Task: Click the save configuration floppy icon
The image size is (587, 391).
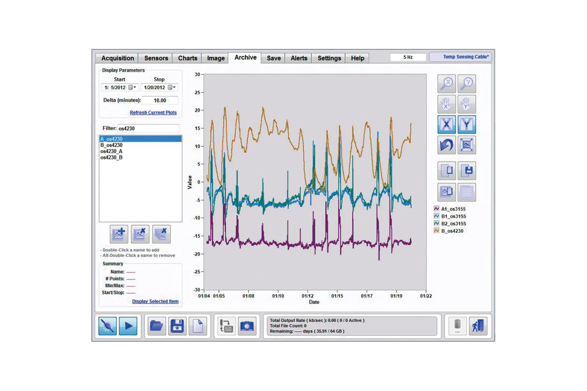Action: pyautogui.click(x=177, y=326)
